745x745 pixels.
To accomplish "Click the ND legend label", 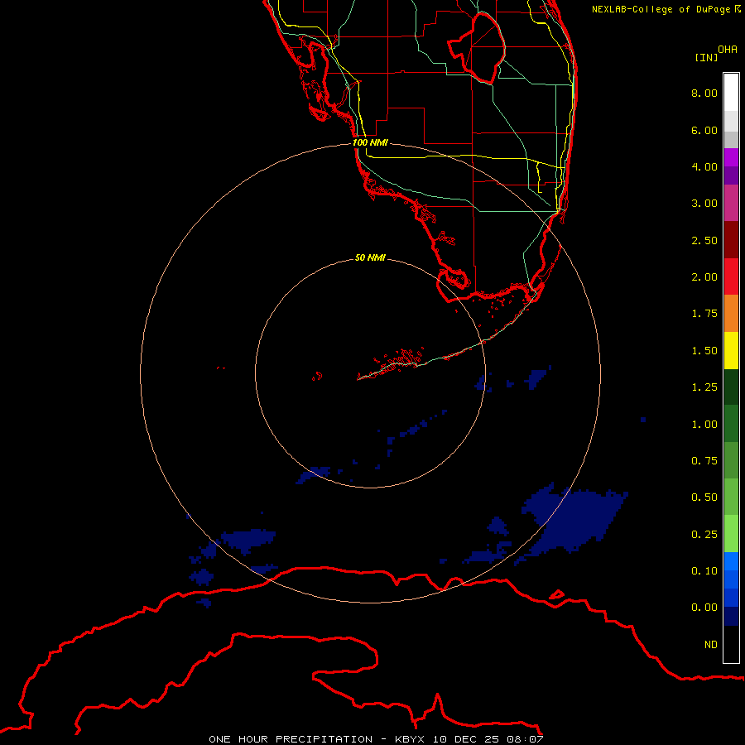I will [x=711, y=645].
